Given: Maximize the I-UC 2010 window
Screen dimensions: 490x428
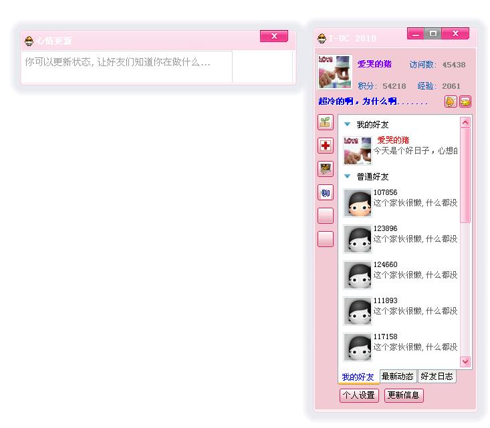Looking at the screenshot, I should click(x=433, y=33).
